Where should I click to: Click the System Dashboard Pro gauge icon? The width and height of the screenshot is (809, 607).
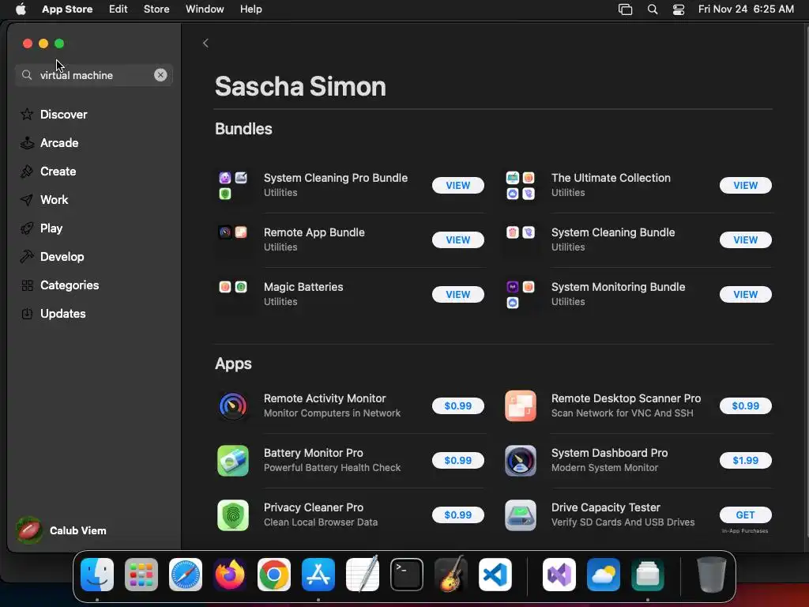point(520,461)
